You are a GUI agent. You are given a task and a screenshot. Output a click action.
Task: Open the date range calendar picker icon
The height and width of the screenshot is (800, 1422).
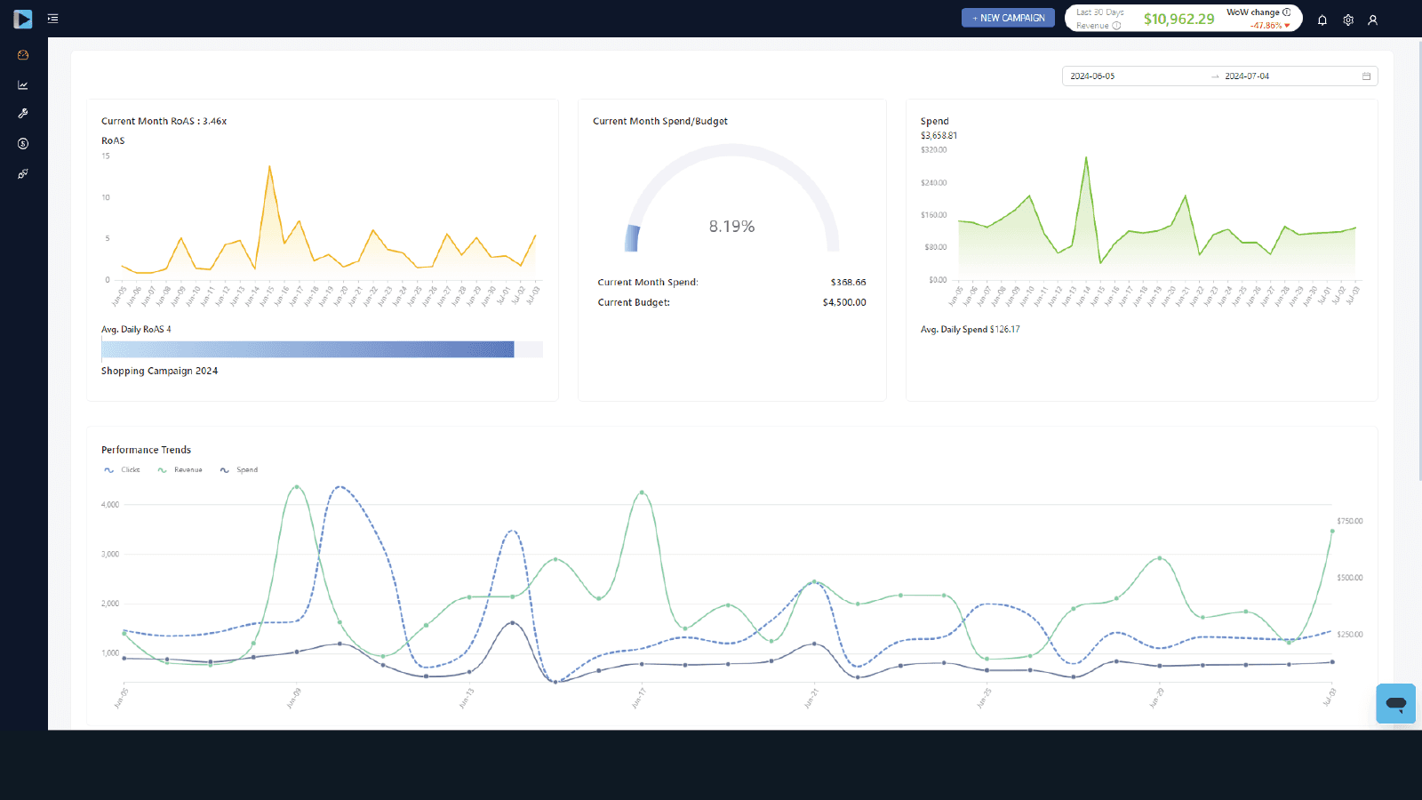pos(1367,76)
